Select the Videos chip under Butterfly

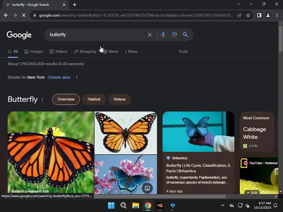coord(119,99)
